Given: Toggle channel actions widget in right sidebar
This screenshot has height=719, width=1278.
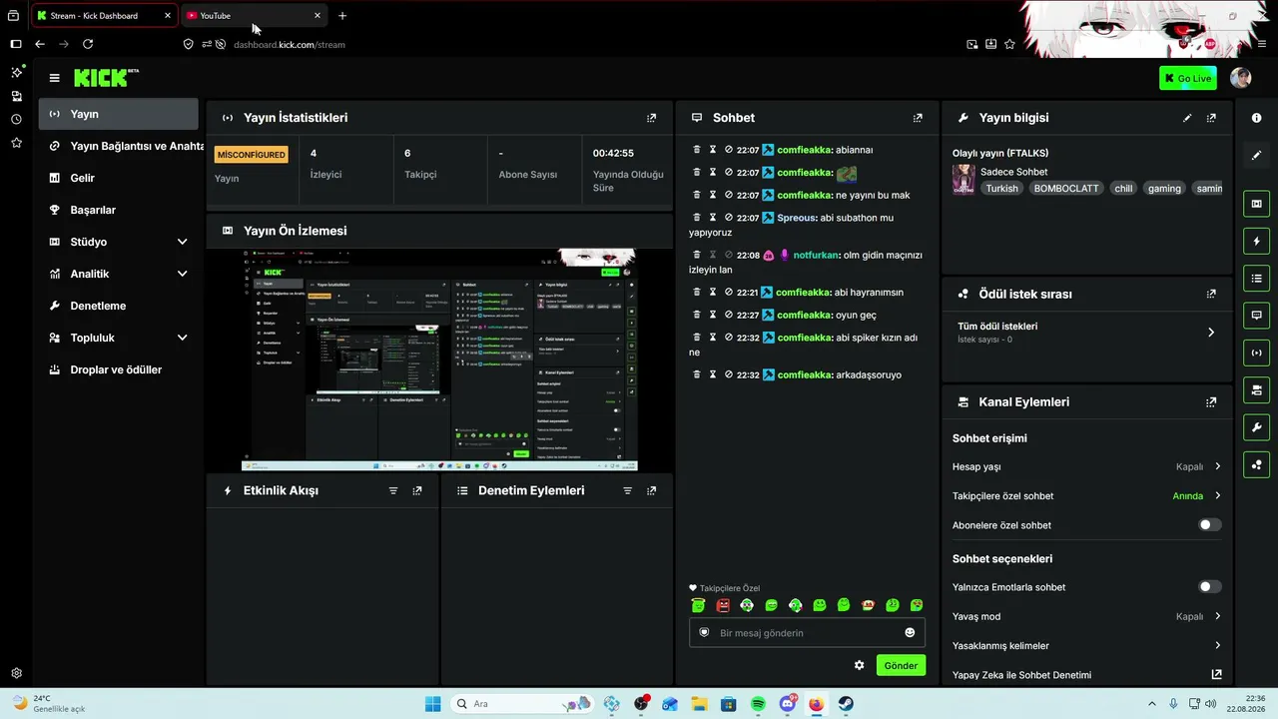Looking at the screenshot, I should coord(1256,389).
